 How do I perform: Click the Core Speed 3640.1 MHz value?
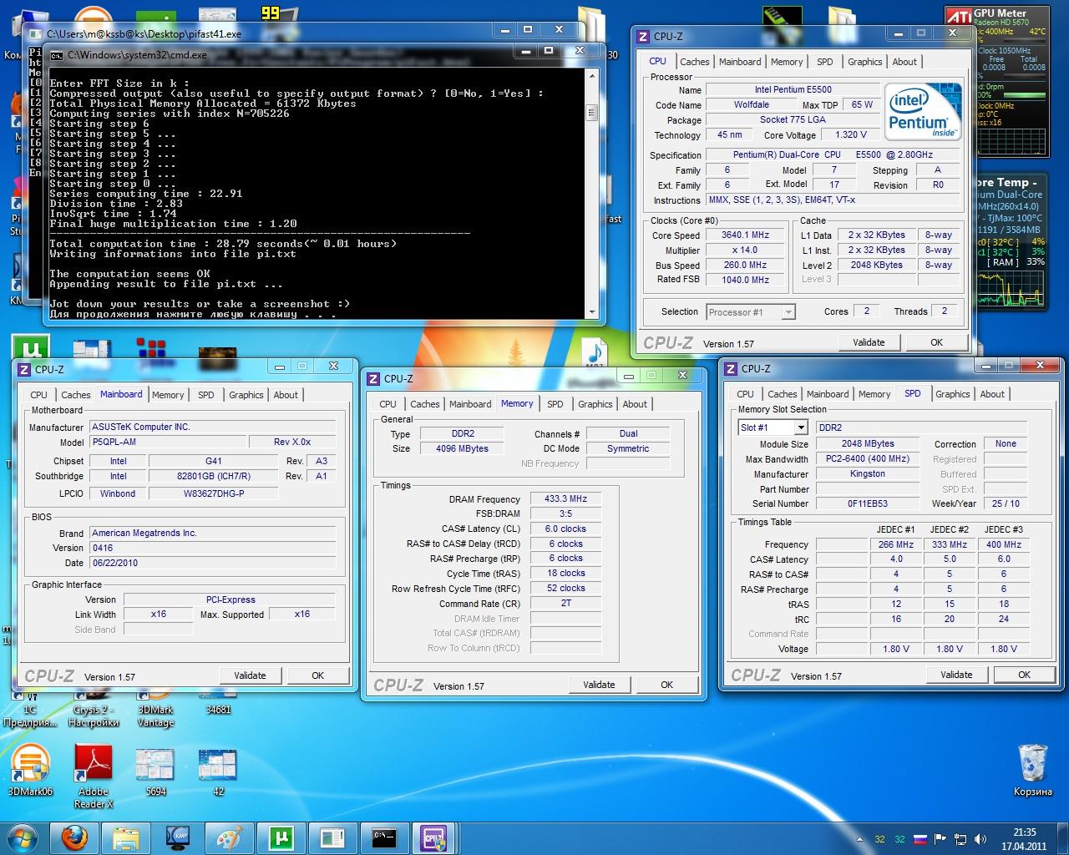pos(746,235)
